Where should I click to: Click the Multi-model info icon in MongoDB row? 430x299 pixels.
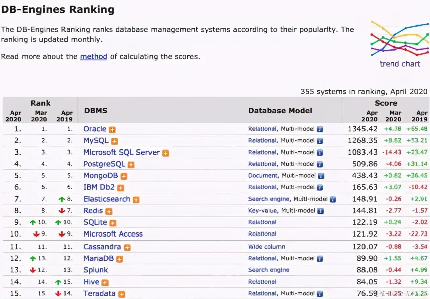tap(321, 176)
